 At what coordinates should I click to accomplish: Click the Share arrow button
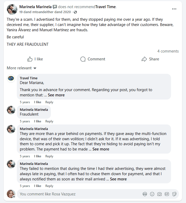150,59
